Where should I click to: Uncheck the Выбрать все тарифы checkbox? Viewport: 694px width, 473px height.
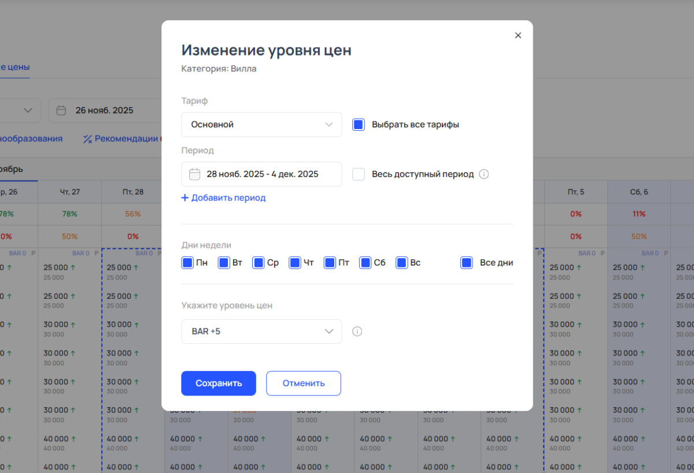coord(359,124)
